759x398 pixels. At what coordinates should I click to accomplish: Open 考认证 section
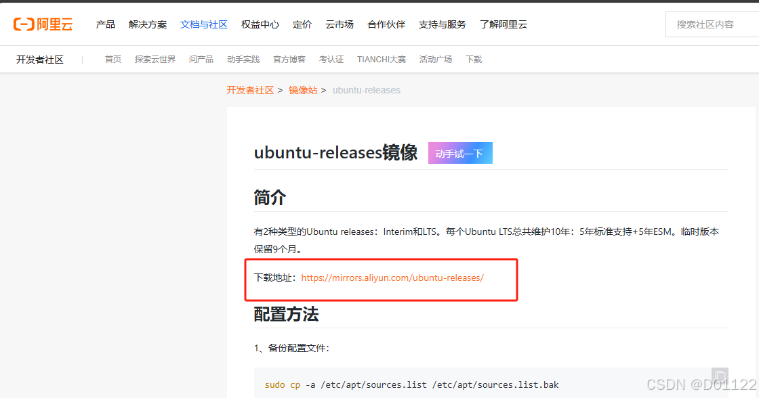pos(331,60)
